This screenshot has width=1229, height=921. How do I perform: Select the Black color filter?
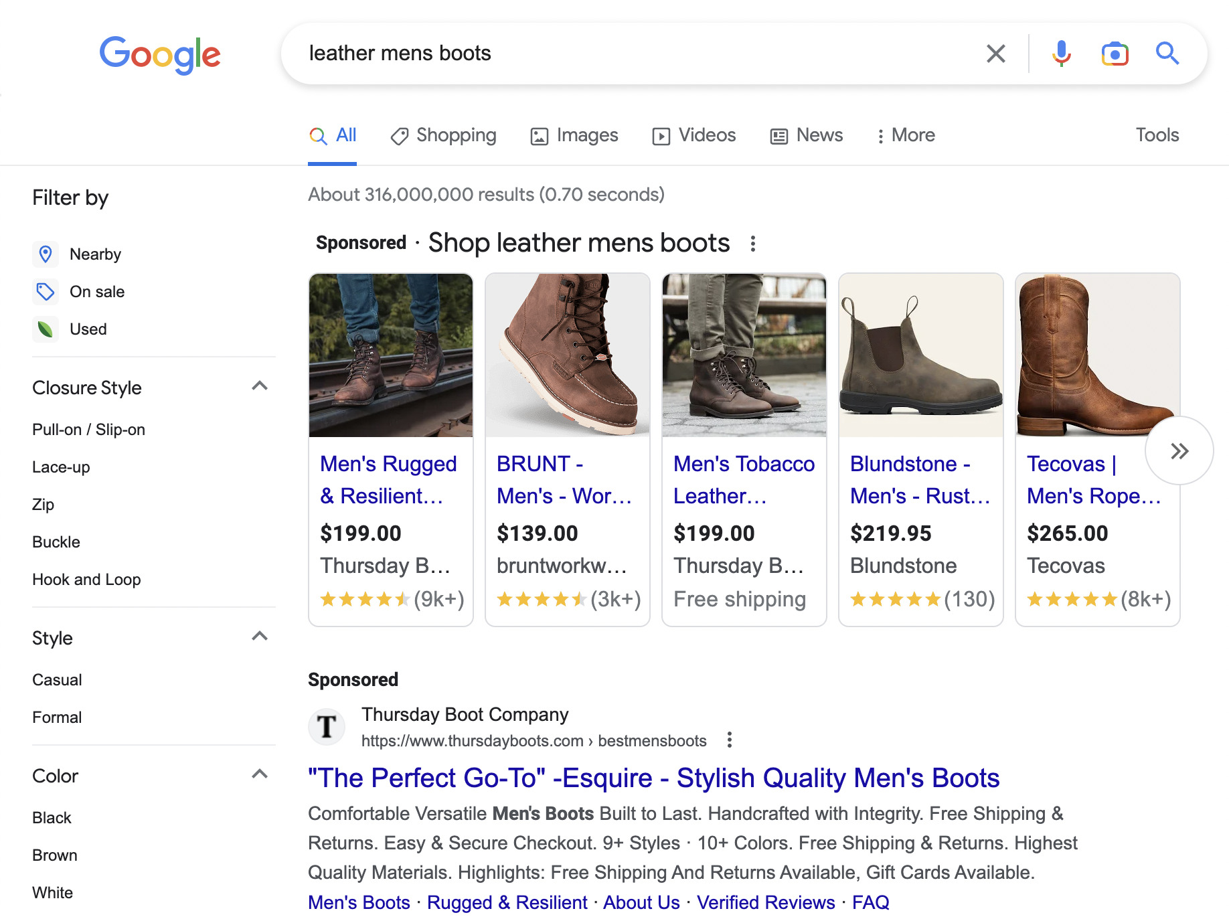click(52, 817)
